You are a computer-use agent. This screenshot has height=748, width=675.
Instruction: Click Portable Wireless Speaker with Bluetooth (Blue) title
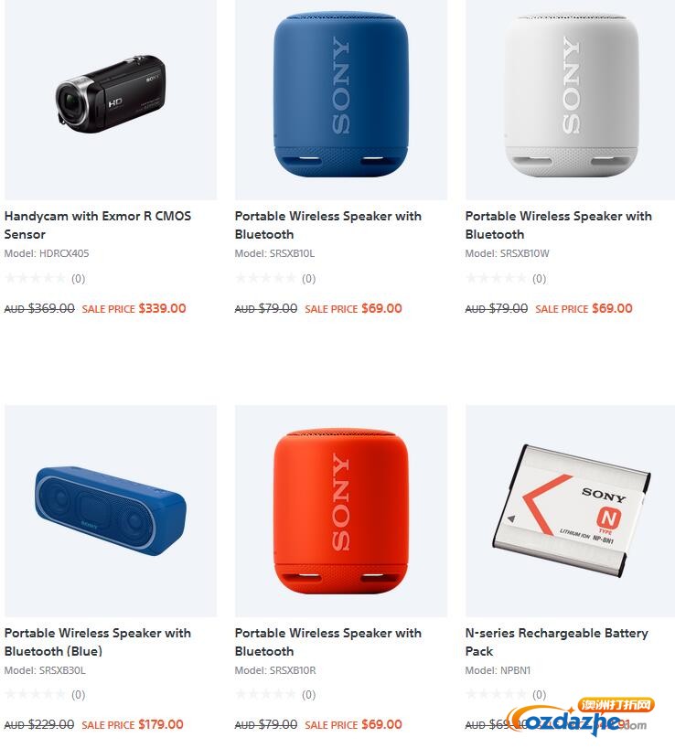[98, 642]
